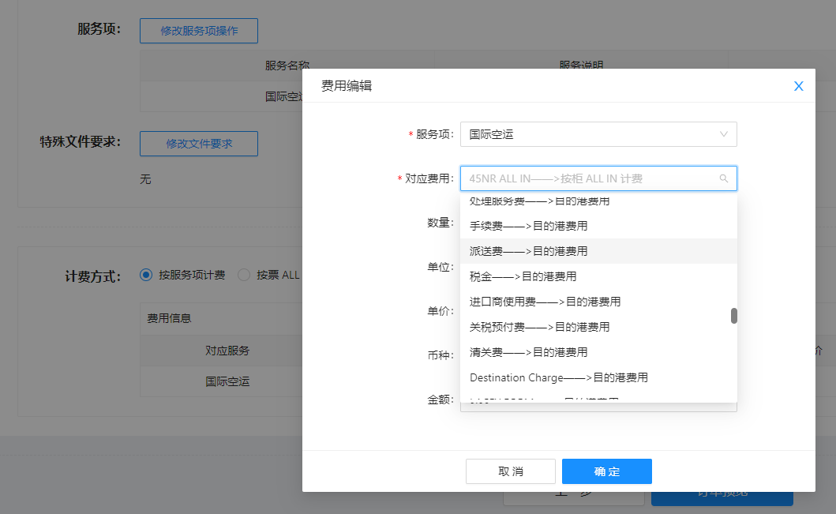Open 修改服务项操作

pyautogui.click(x=198, y=30)
